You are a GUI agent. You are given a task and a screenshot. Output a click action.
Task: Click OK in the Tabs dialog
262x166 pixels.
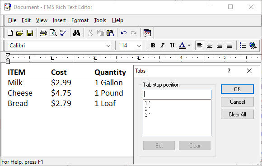(x=237, y=89)
